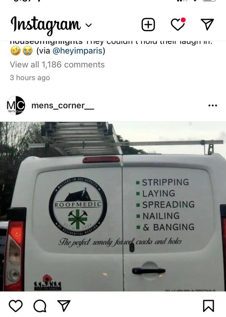226x317 pixels.
Task: Open the new post plus icon
Action: pyautogui.click(x=148, y=25)
